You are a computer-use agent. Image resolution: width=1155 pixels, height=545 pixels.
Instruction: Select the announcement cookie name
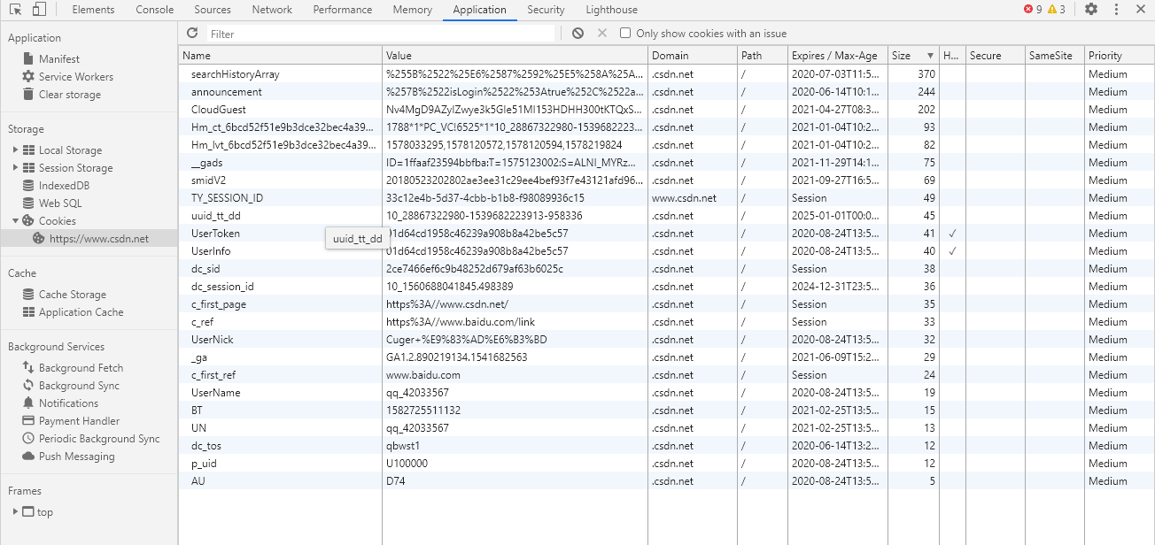[227, 92]
